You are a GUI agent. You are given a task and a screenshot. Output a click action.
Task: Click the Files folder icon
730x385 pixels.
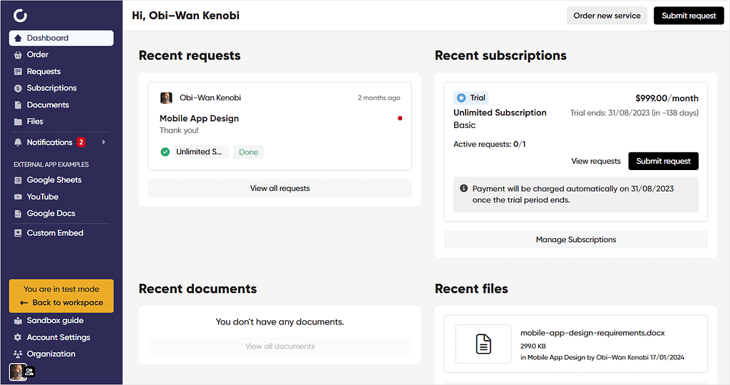coord(18,122)
